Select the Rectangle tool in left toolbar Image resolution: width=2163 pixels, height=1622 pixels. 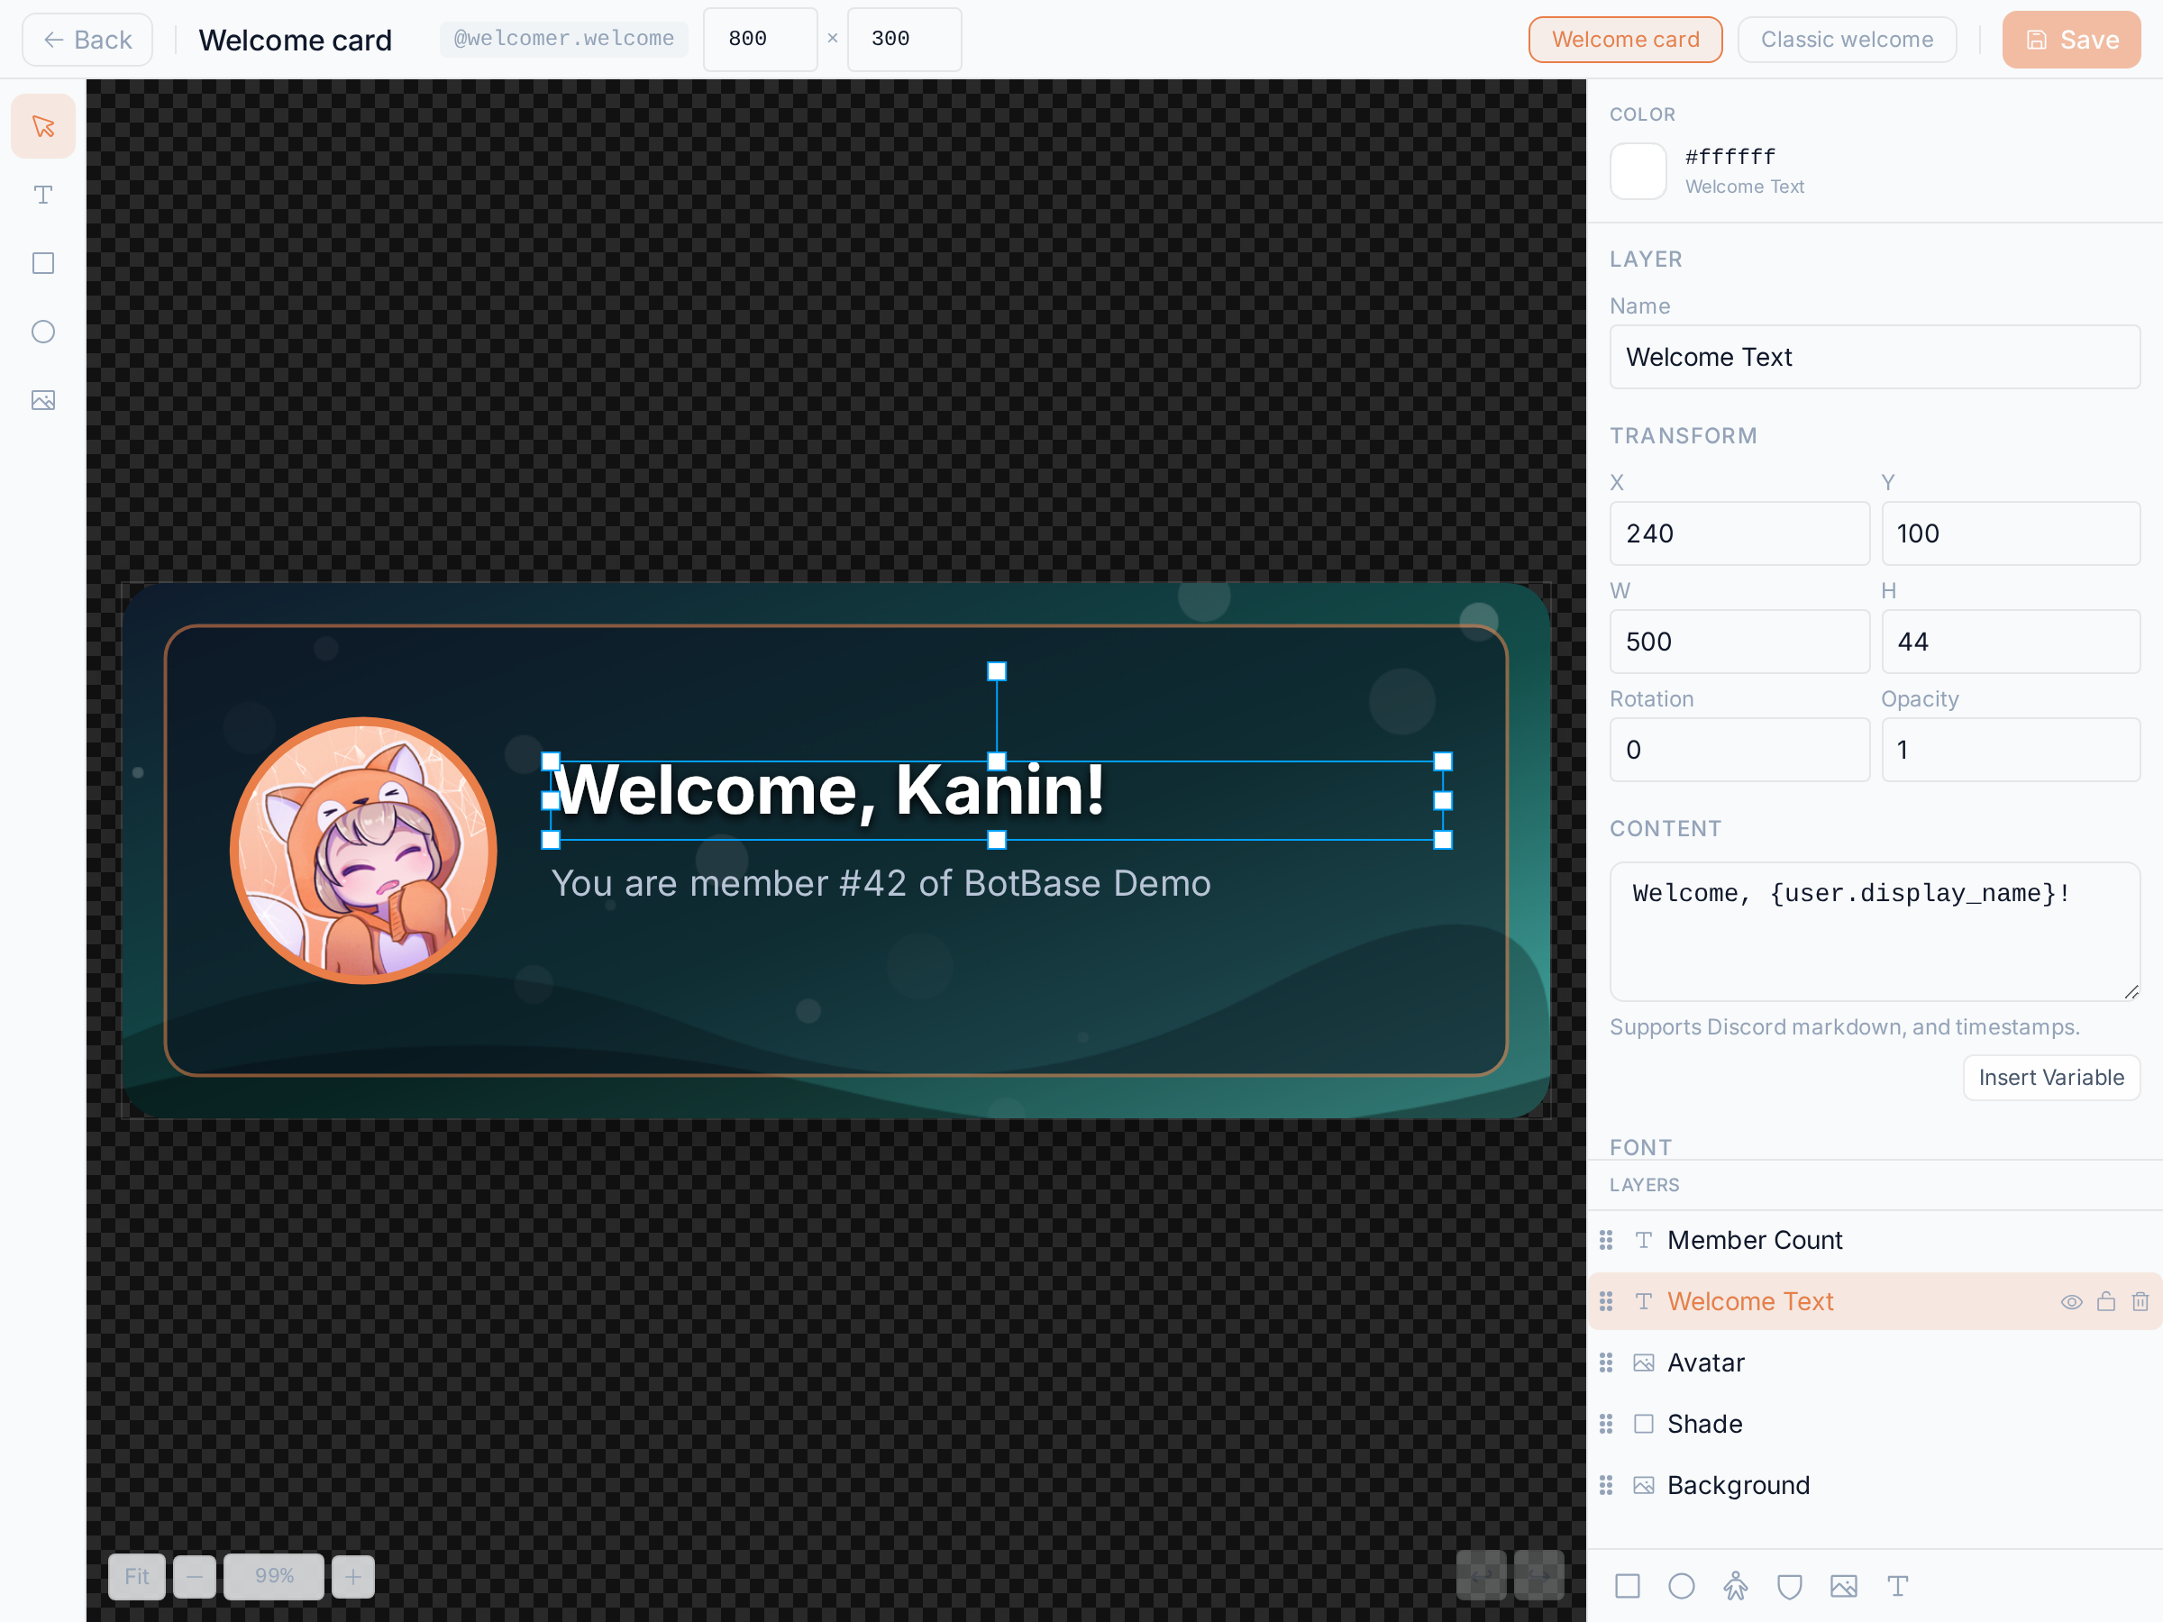(x=43, y=263)
